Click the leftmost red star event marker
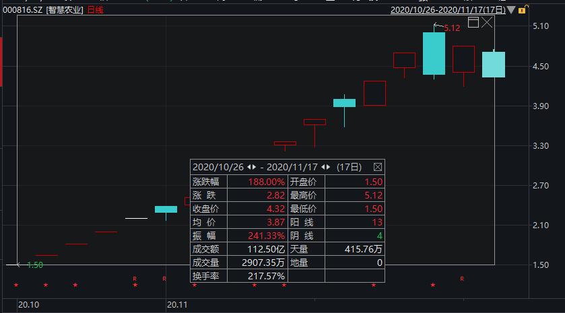Screen dimensions: 565x313 [x=16, y=285]
